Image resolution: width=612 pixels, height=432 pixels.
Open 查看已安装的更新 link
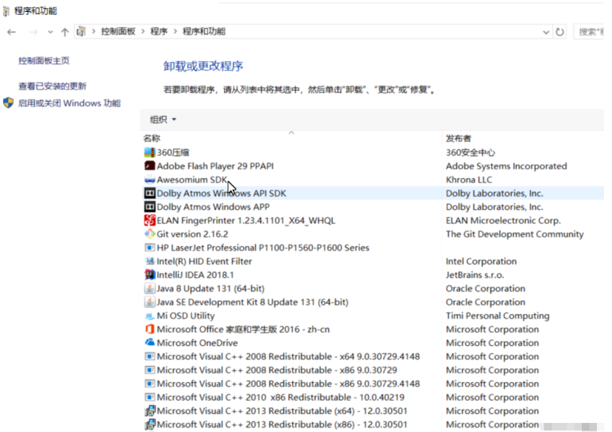coord(53,86)
